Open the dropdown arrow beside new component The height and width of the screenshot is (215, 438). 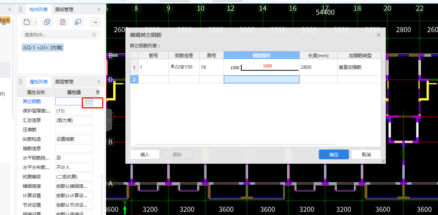(x=35, y=22)
